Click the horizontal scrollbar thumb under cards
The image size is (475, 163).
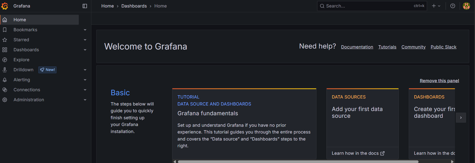click(x=298, y=161)
